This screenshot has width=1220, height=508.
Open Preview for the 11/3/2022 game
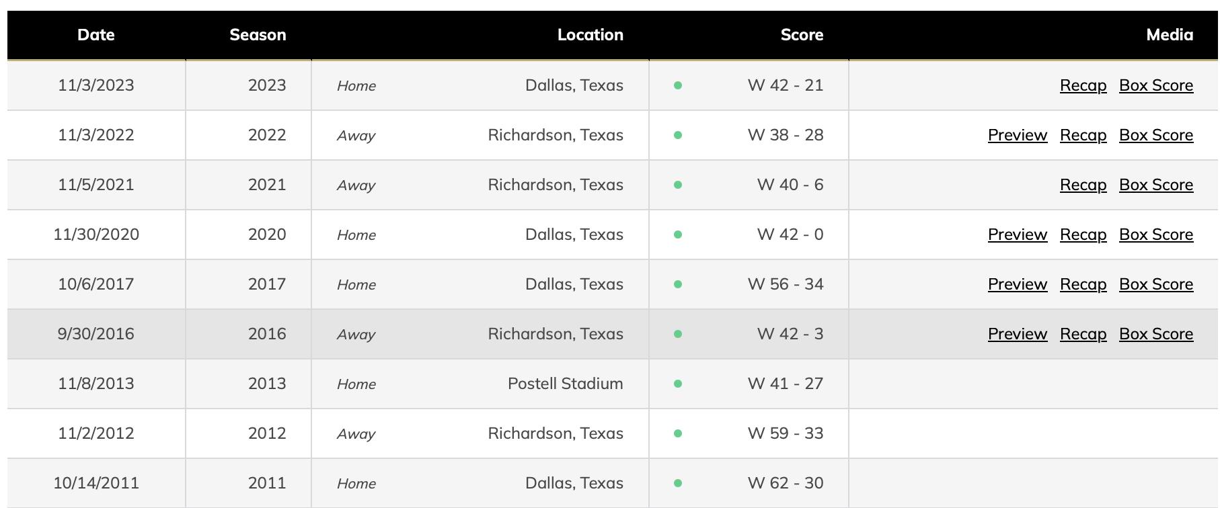pyautogui.click(x=1017, y=135)
